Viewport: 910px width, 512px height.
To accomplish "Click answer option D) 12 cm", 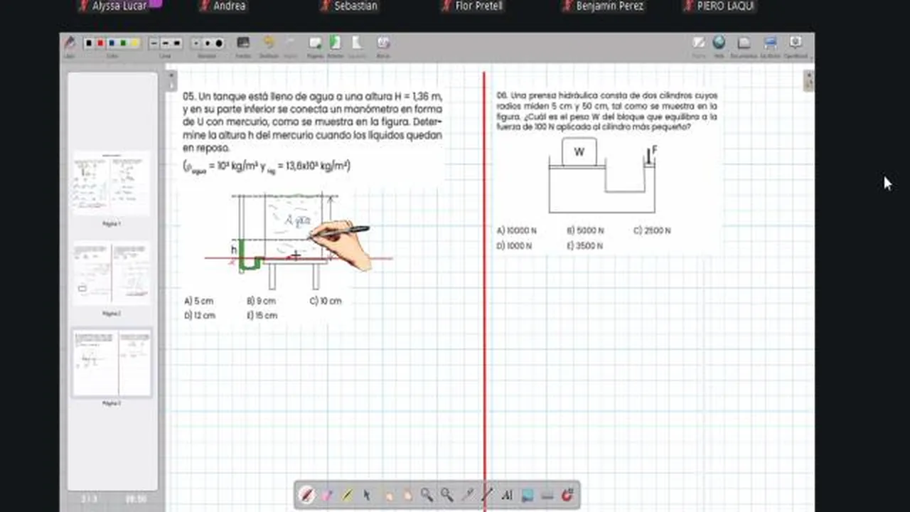I will tap(199, 315).
